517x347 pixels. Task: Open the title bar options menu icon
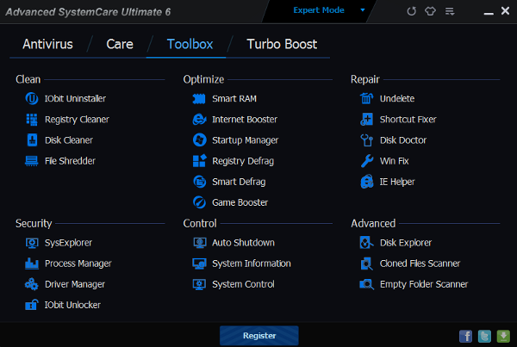click(x=450, y=11)
